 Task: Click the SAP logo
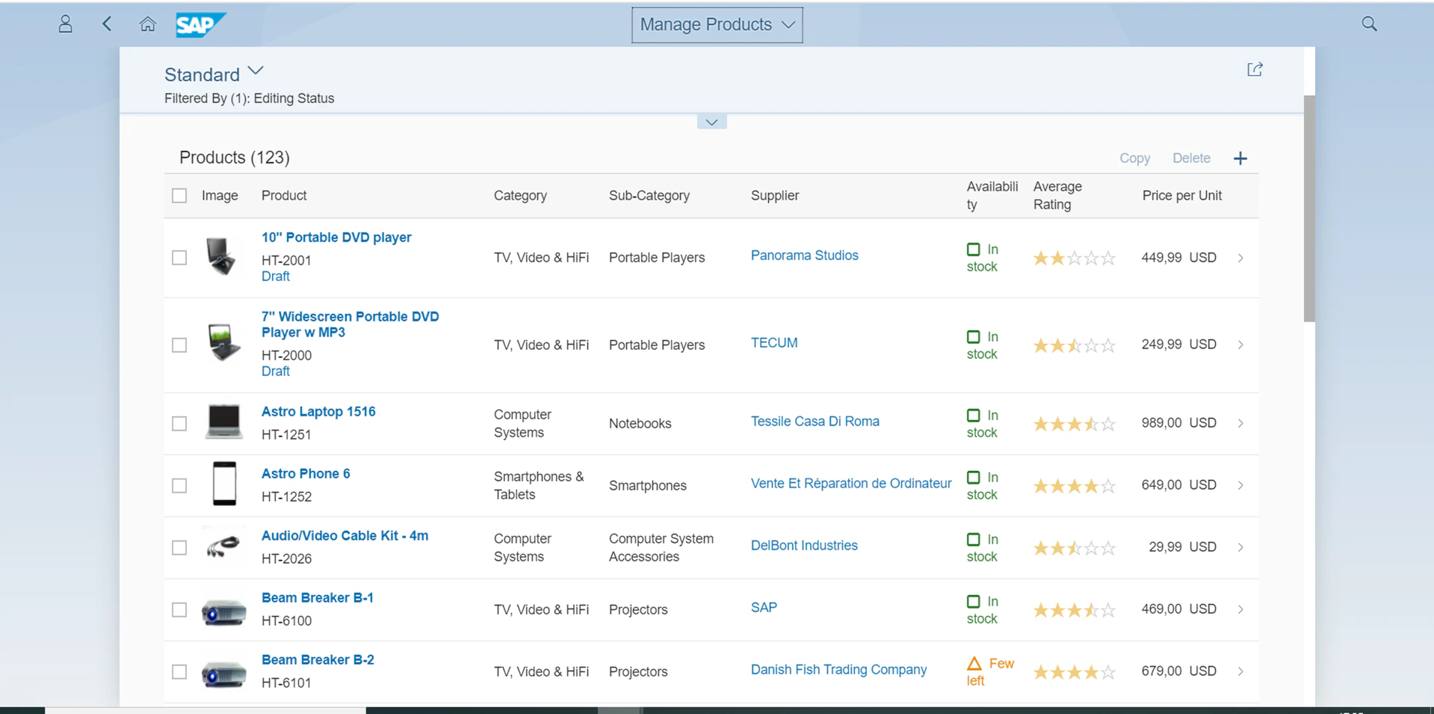click(x=200, y=25)
